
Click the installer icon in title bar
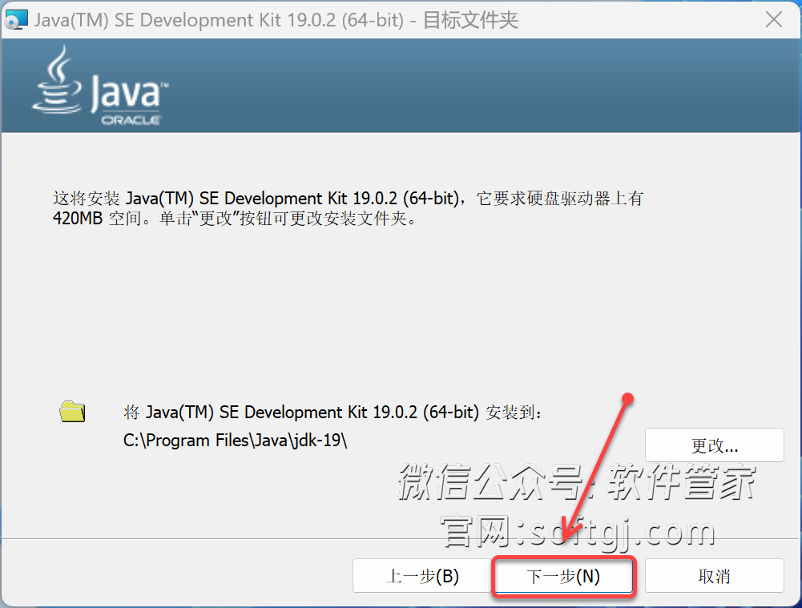click(x=16, y=20)
